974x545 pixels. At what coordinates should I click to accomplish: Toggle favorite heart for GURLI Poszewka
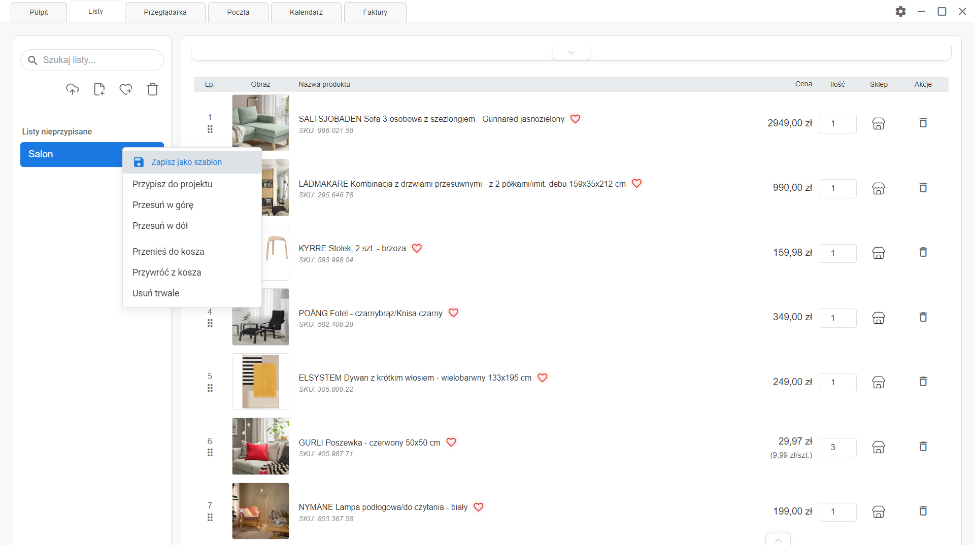451,442
